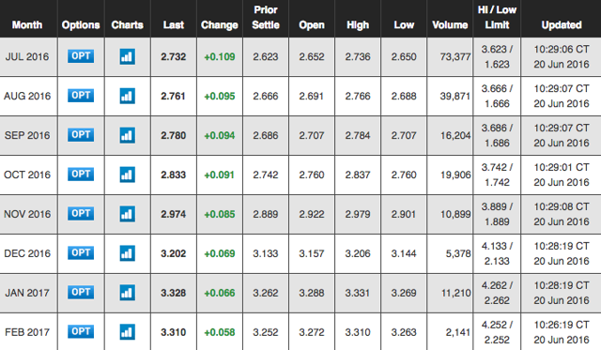
Task: Click the OPT button for NOV 2016
Action: pyautogui.click(x=81, y=214)
